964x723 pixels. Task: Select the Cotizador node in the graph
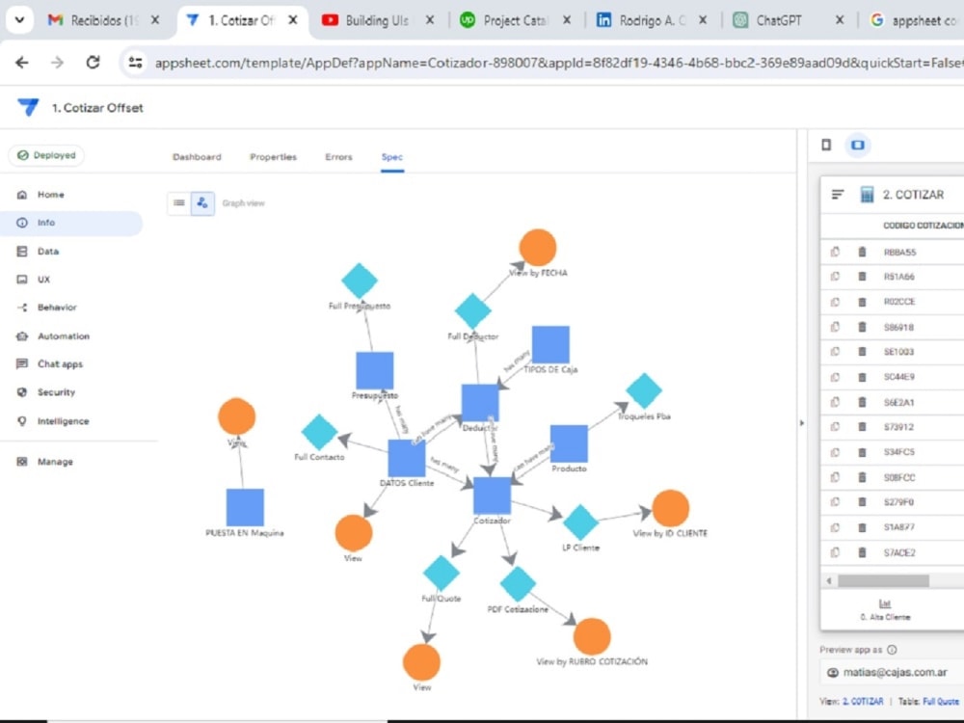pyautogui.click(x=491, y=494)
